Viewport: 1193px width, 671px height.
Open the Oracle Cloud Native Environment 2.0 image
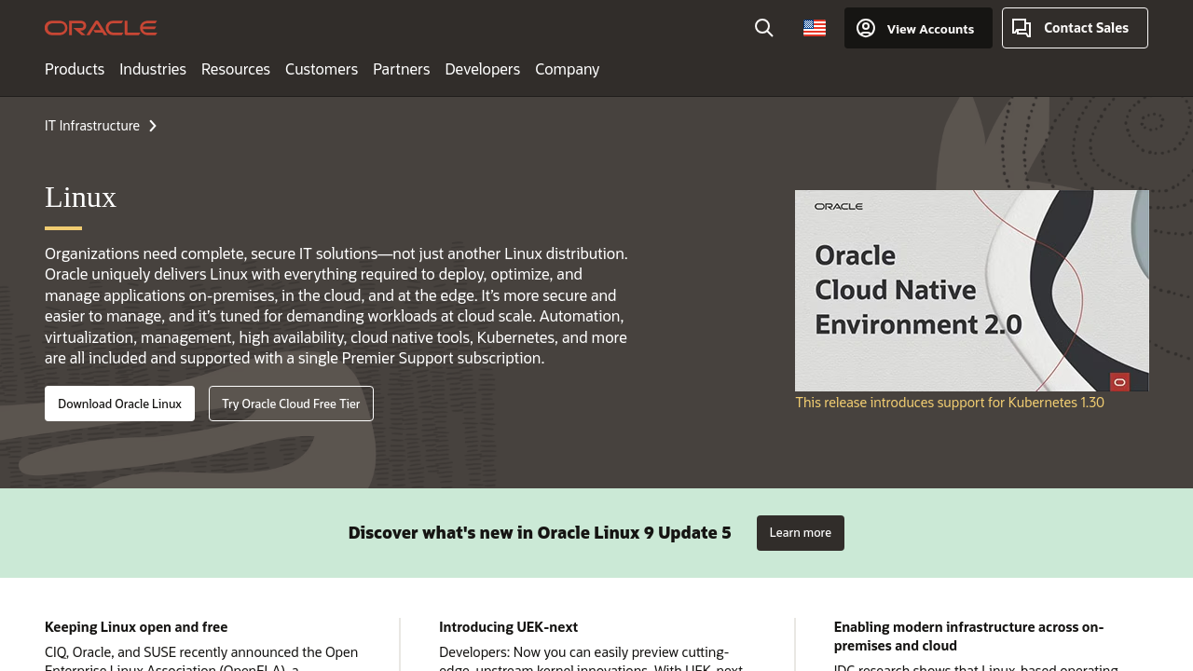coord(971,290)
